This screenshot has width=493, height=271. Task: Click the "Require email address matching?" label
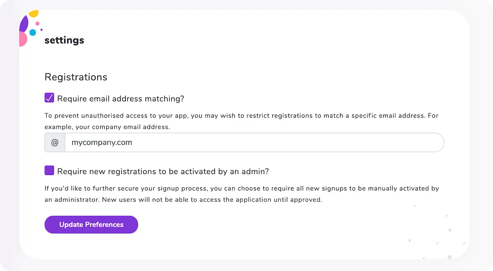pos(120,99)
